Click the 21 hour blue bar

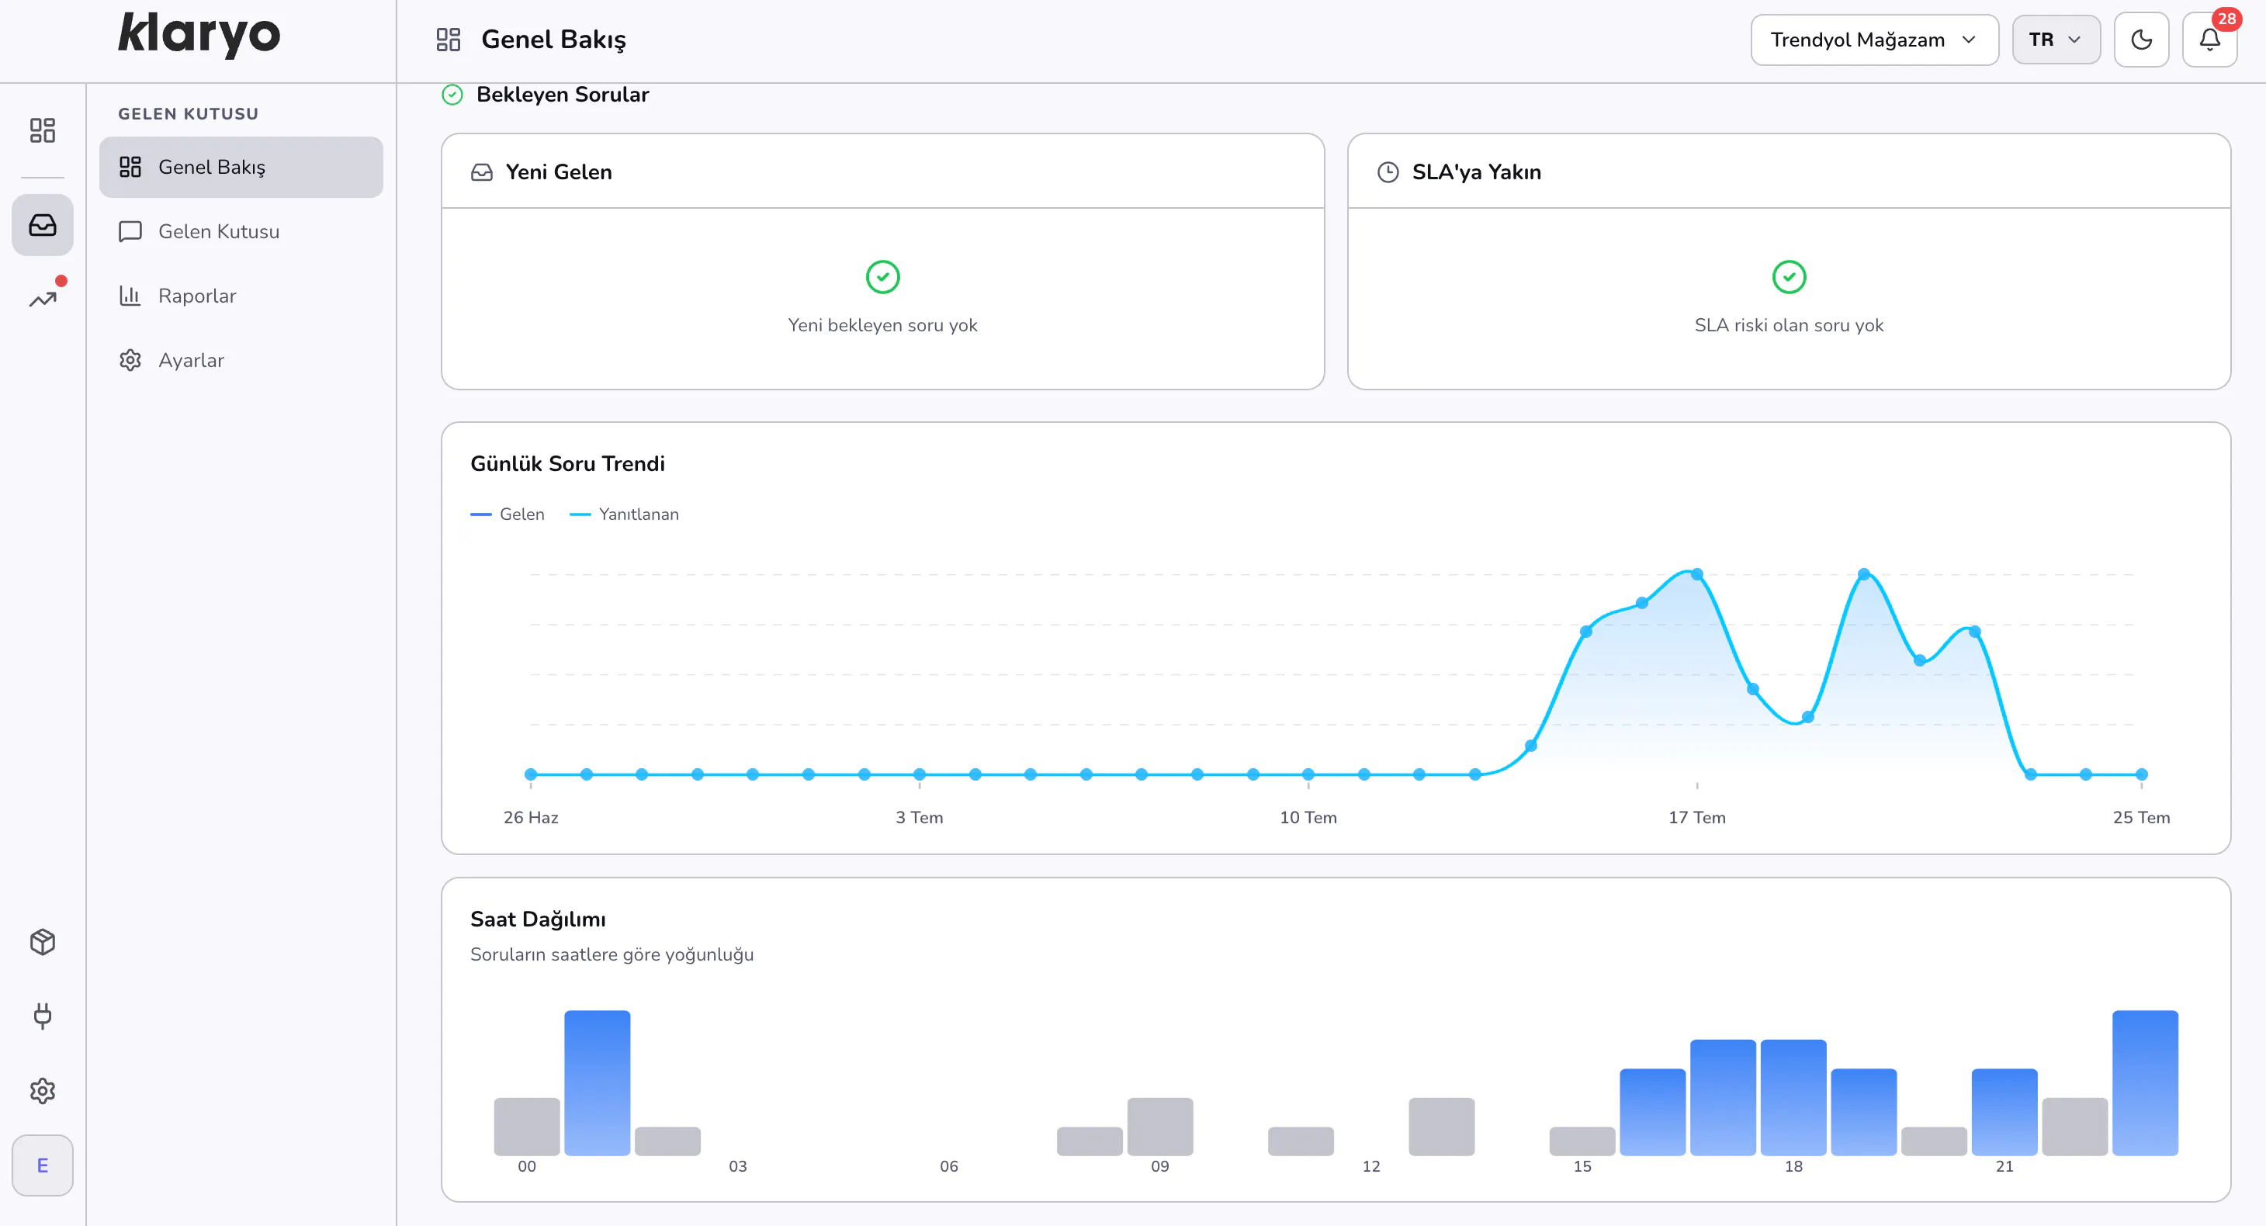pos(2004,1113)
